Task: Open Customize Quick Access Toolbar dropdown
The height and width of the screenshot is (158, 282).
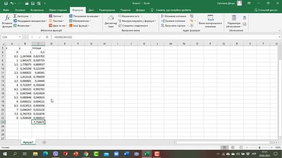Action: click(45, 4)
